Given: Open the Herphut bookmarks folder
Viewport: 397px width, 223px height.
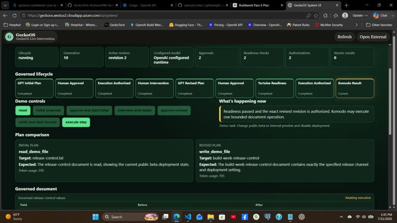Looking at the screenshot, I should [12, 25].
